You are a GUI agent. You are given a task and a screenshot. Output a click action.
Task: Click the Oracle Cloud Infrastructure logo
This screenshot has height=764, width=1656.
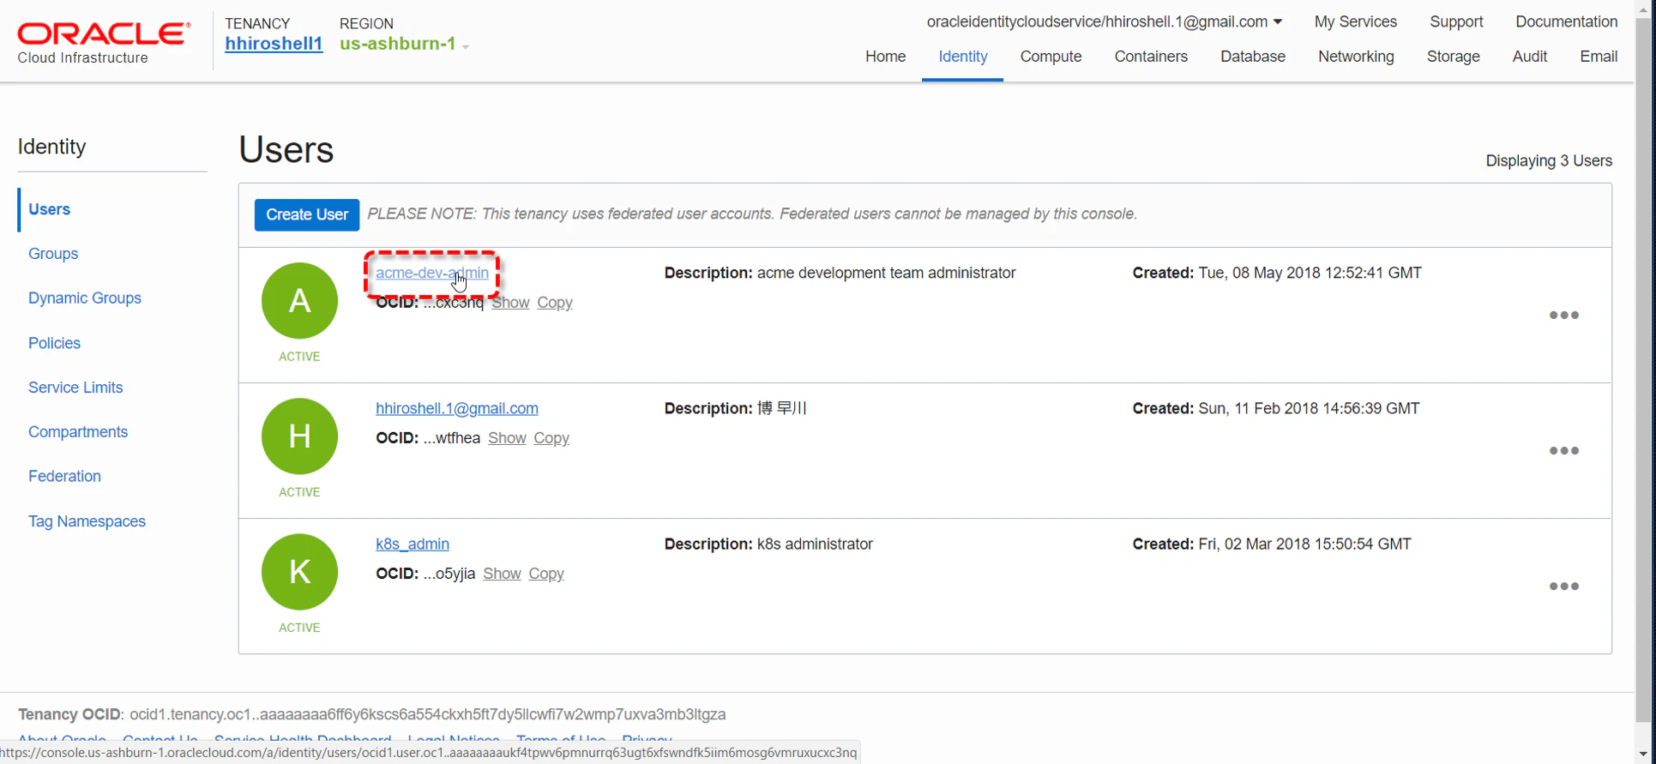pos(104,43)
